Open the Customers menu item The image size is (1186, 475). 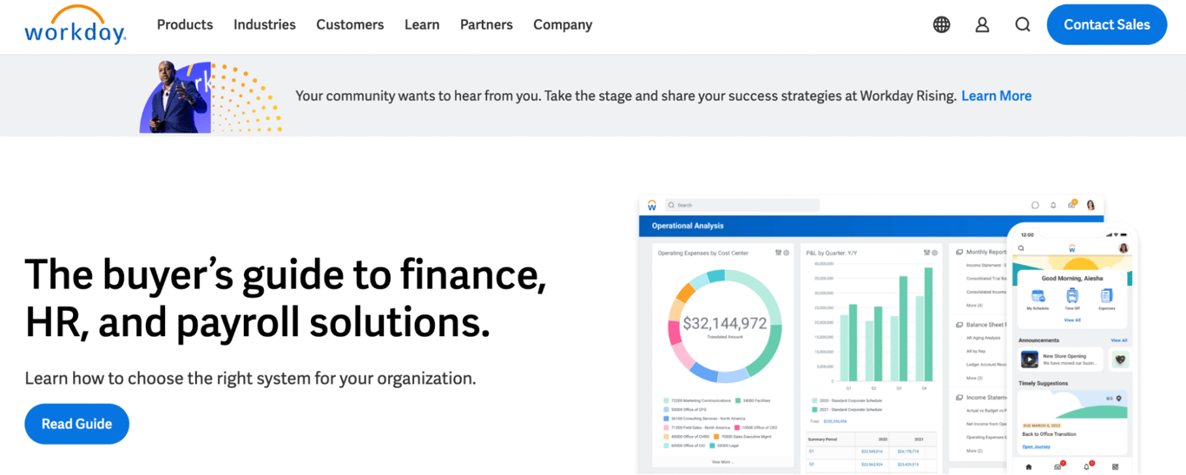point(350,25)
